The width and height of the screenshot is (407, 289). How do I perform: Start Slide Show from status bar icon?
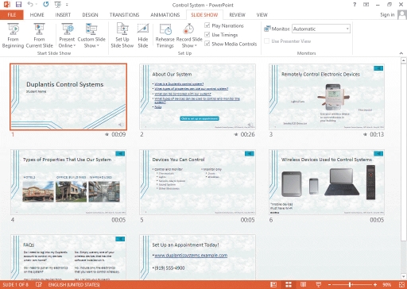tap(319, 284)
